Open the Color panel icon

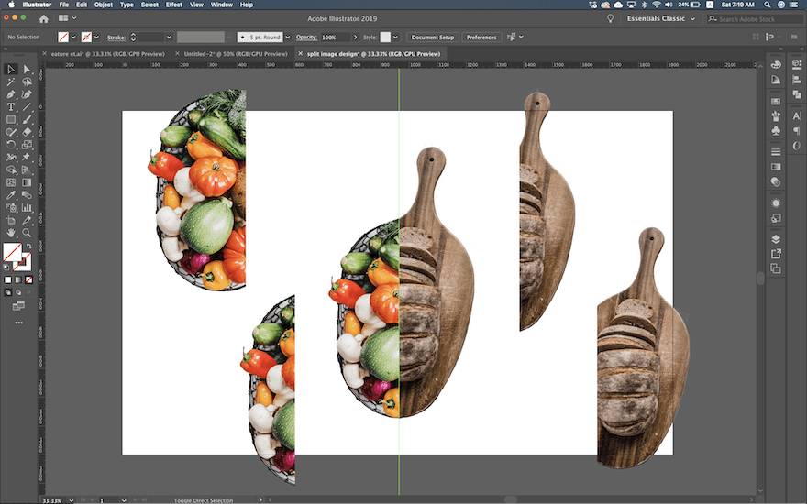pyautogui.click(x=776, y=65)
